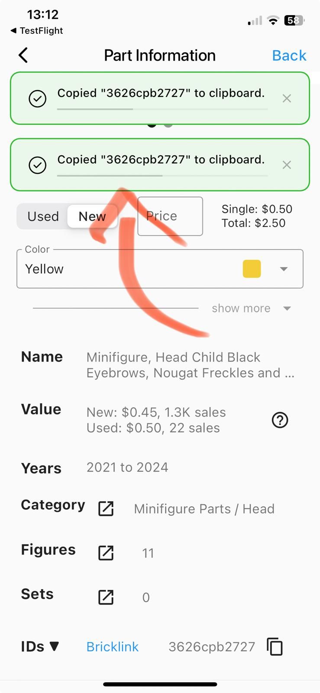Select the New condition option
320x693 pixels.
coord(92,216)
